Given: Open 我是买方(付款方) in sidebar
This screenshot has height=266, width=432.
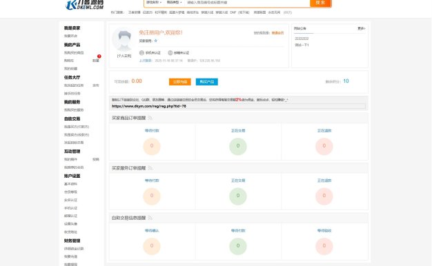Looking at the screenshot, I should tap(77, 127).
